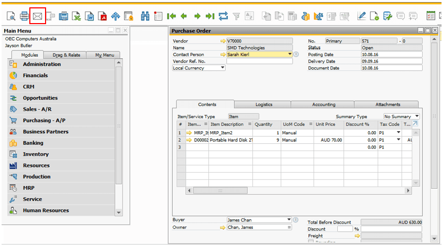
Task: Export to Excel via toolbar icon
Action: tap(76, 16)
